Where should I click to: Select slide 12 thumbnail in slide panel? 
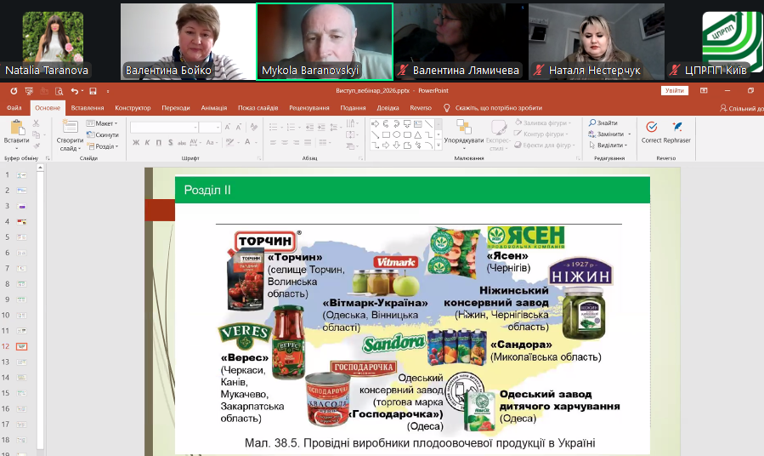point(22,346)
